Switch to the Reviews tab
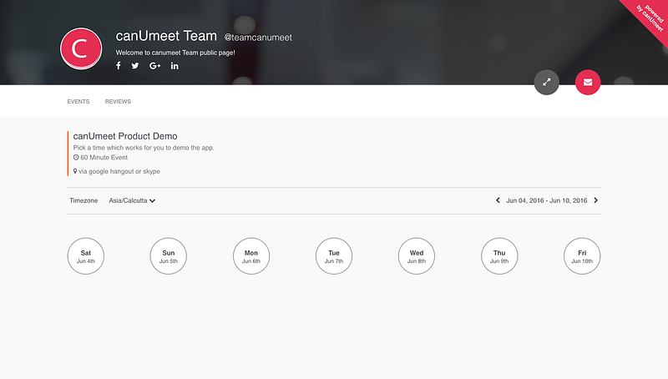This screenshot has height=379, width=668. 118,101
